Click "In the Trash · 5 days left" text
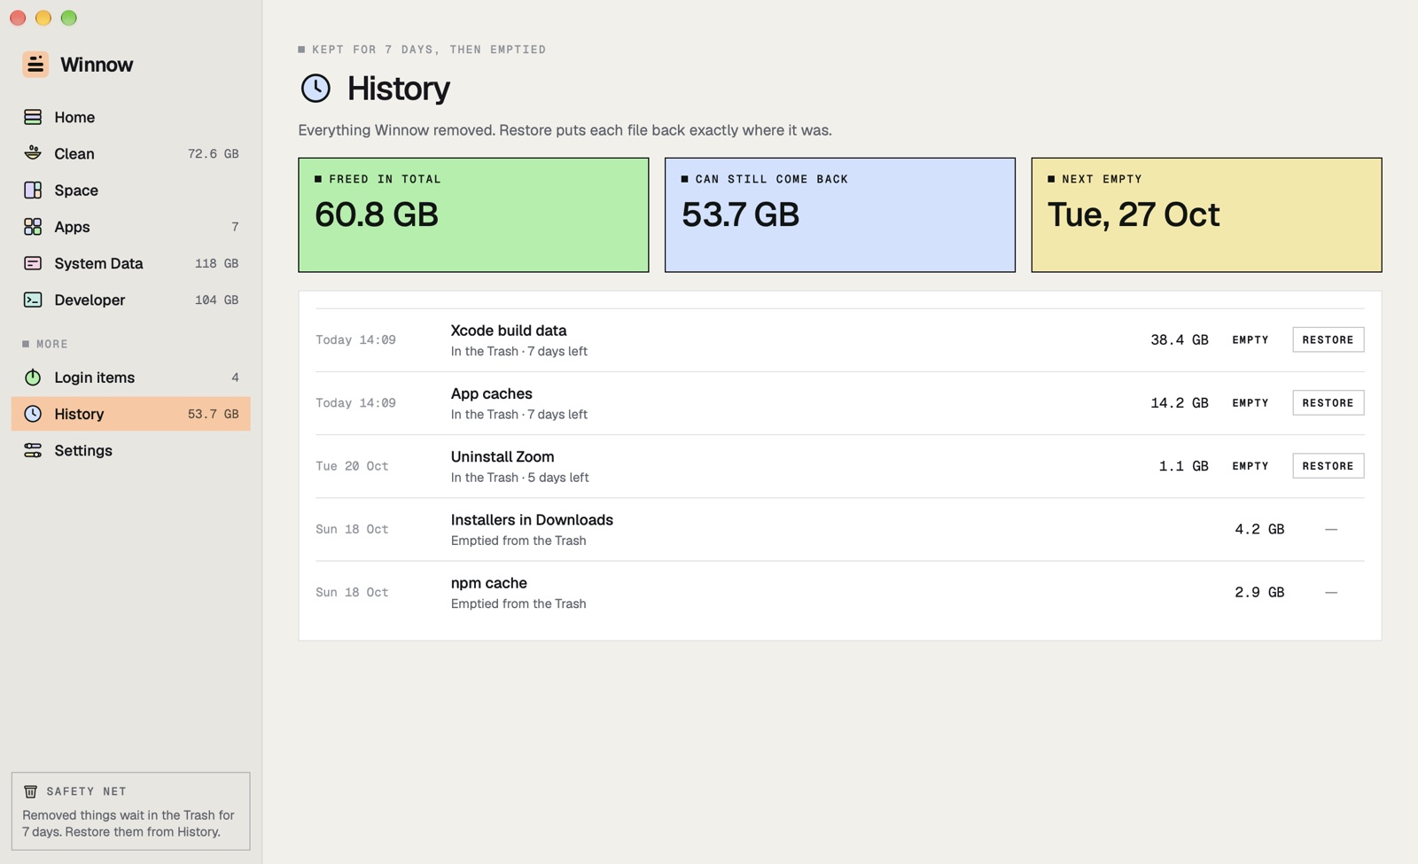 519,478
